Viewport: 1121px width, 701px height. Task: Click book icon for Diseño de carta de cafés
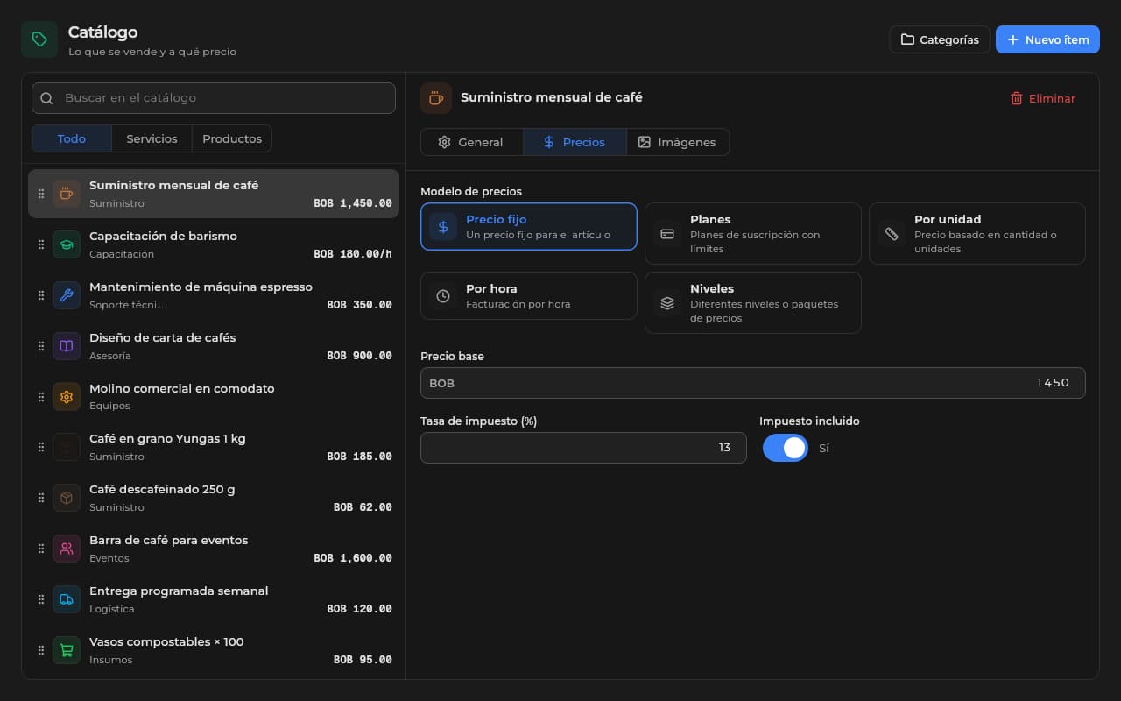click(x=67, y=346)
